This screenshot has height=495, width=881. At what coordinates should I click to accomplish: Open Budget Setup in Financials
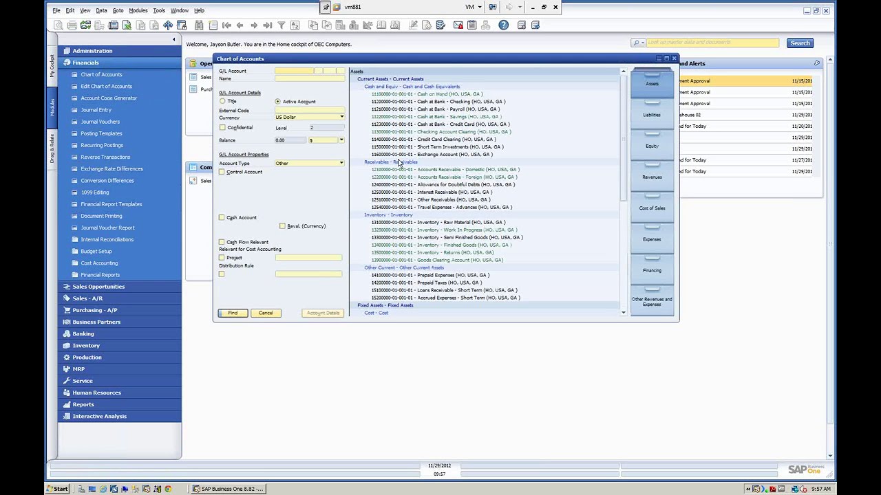tap(96, 252)
